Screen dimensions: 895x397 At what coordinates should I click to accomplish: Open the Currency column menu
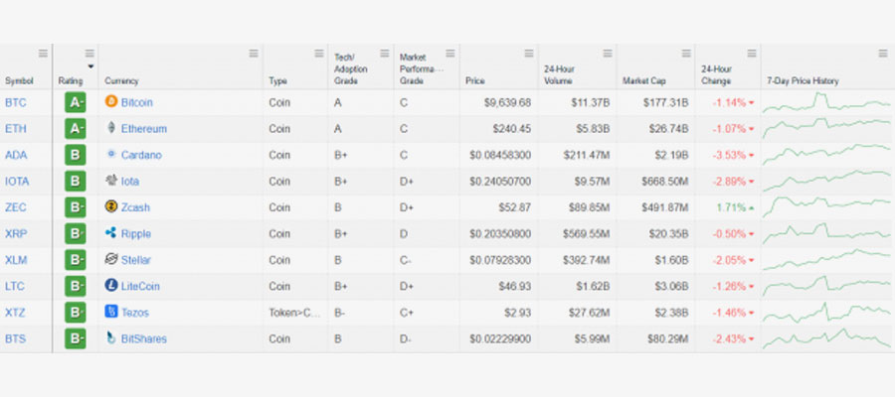tap(254, 54)
